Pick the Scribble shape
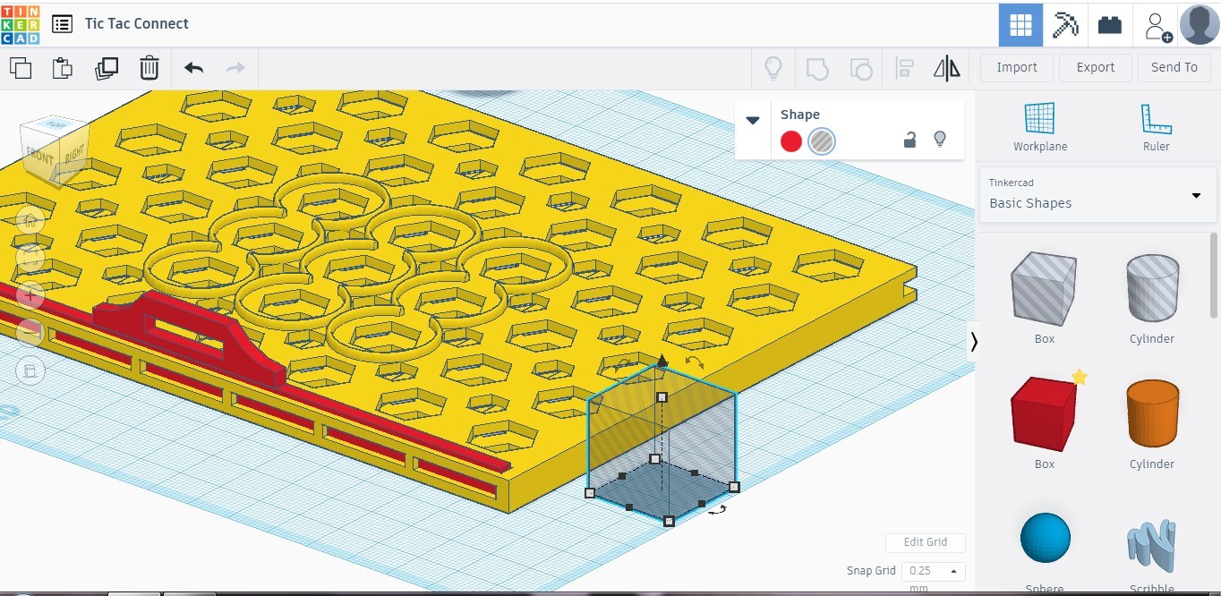Screen dimensions: 1221x596 coord(1151,546)
